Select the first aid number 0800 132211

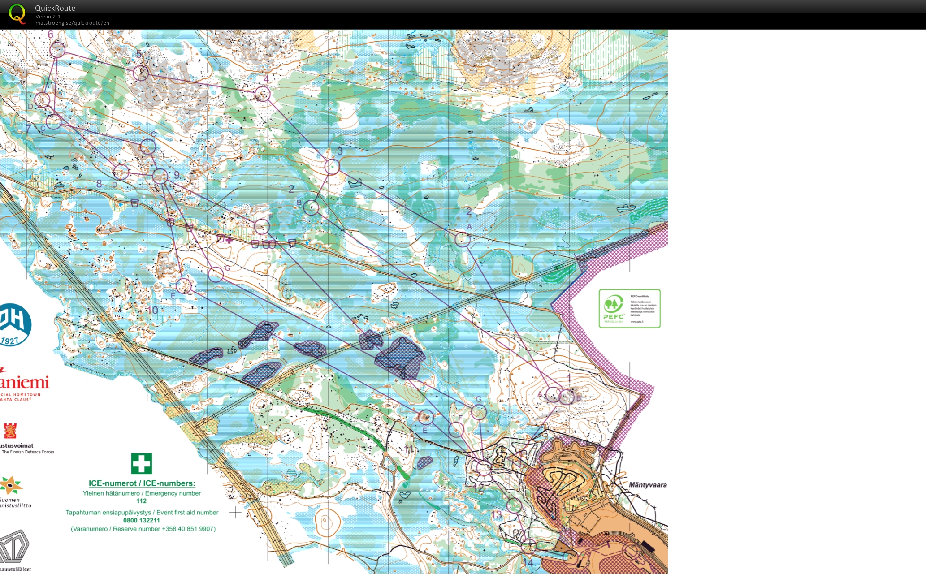click(x=142, y=520)
